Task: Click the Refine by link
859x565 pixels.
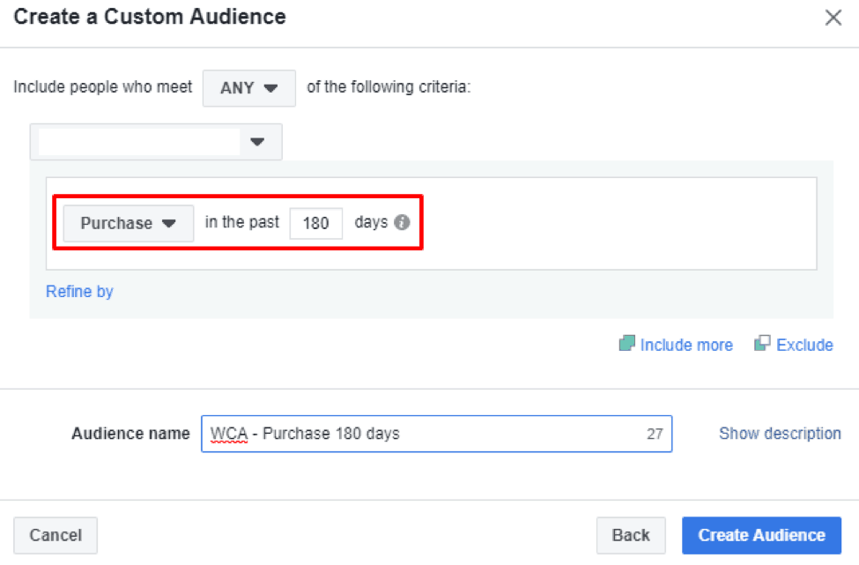Action: (x=79, y=292)
